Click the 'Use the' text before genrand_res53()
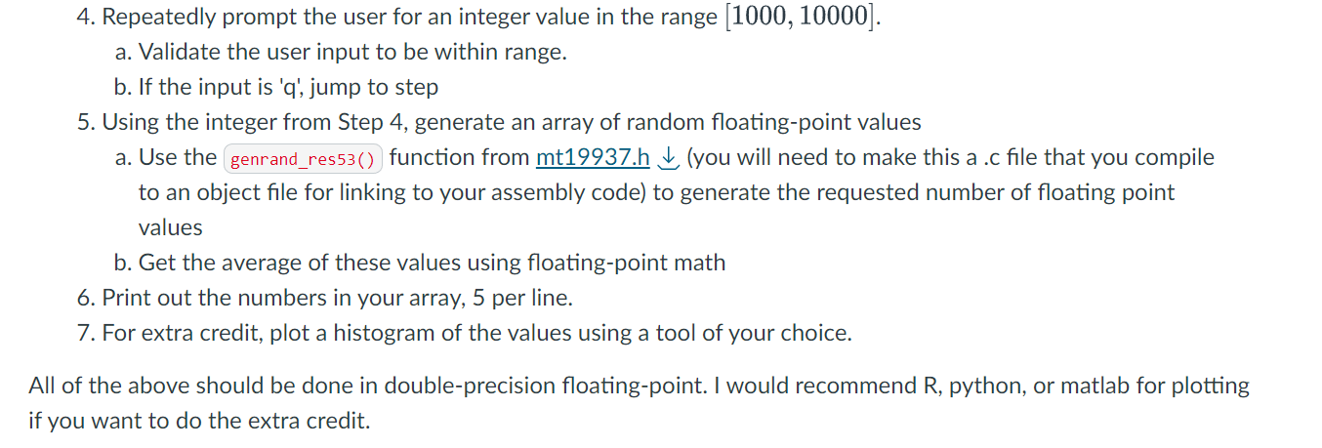Screen dimensions: 1322x448 point(178,157)
